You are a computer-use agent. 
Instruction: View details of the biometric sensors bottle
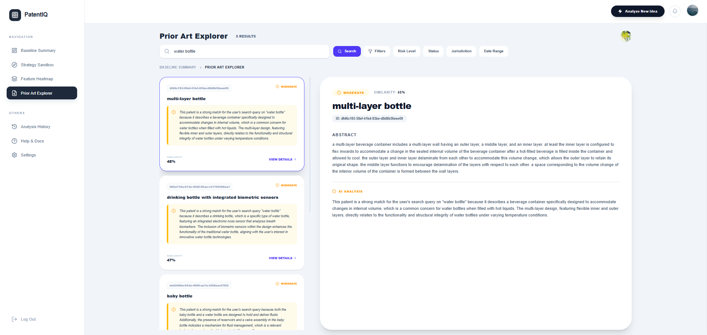(282, 258)
